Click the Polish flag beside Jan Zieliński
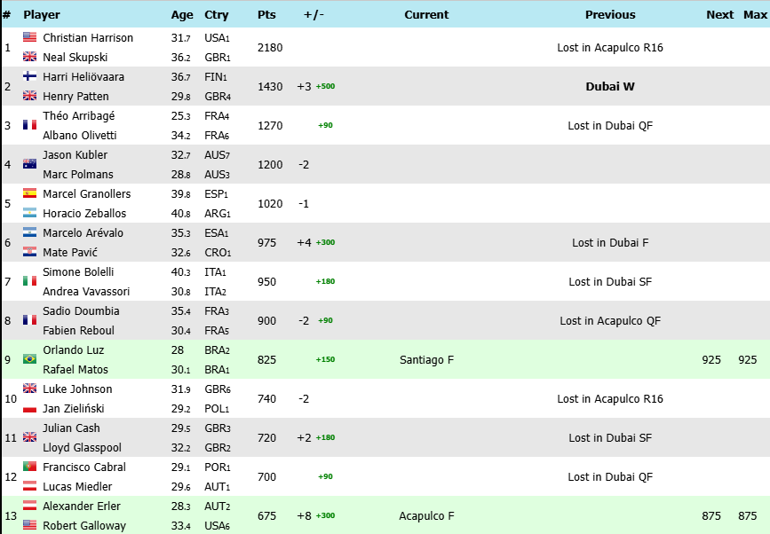Viewport: 770px width, 534px height. [x=29, y=409]
